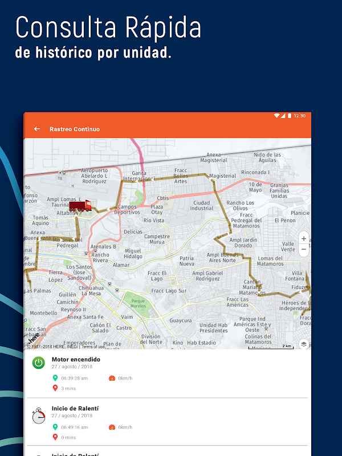The image size is (342, 456).
Task: Click the Garita Internacional label on the map
Action: tap(139, 176)
